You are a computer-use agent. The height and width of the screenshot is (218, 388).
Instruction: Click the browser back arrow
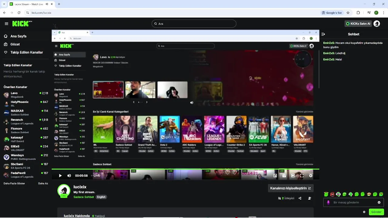point(4,13)
